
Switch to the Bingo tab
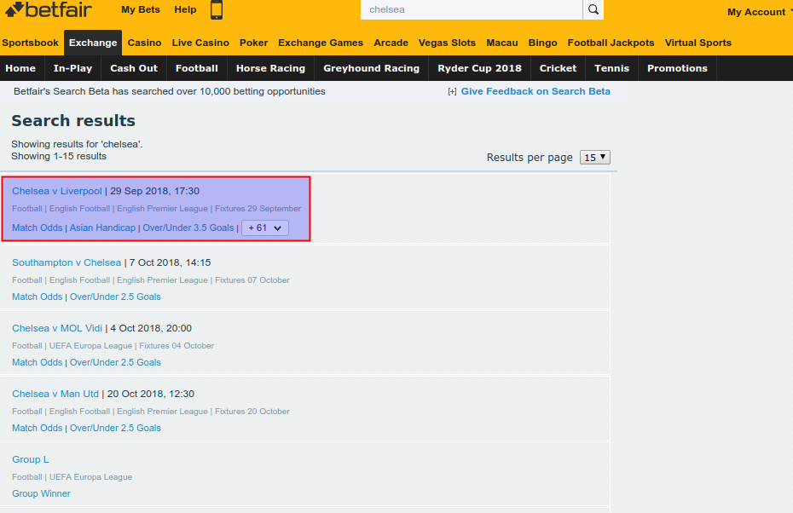click(x=542, y=43)
